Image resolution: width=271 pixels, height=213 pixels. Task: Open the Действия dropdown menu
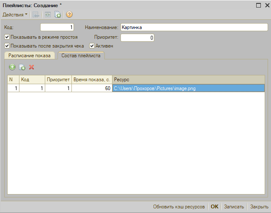[x=15, y=15]
